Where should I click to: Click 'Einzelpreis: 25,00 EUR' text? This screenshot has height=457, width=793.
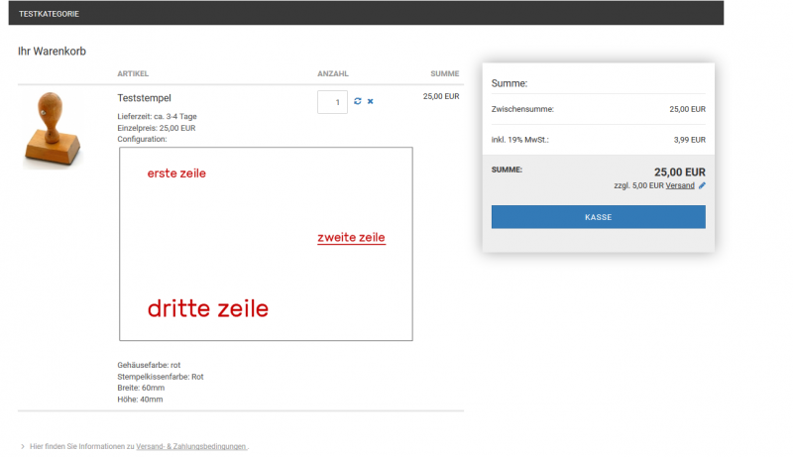pos(157,128)
